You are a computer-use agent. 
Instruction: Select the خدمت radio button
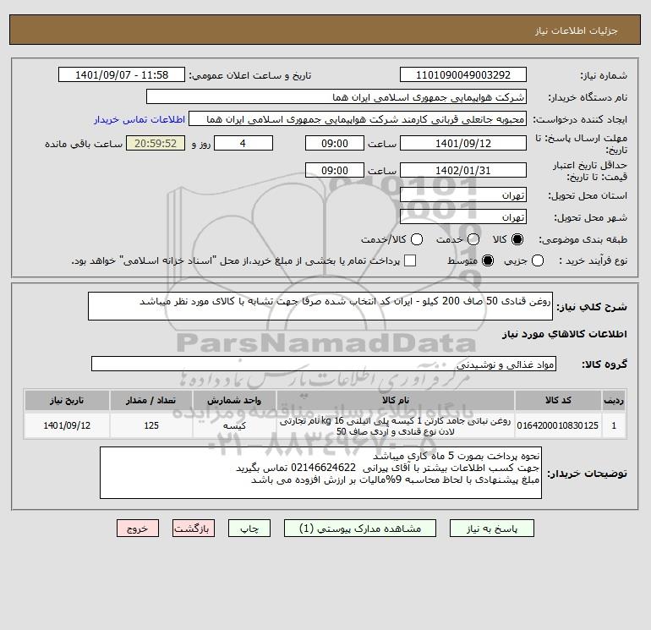(x=473, y=239)
